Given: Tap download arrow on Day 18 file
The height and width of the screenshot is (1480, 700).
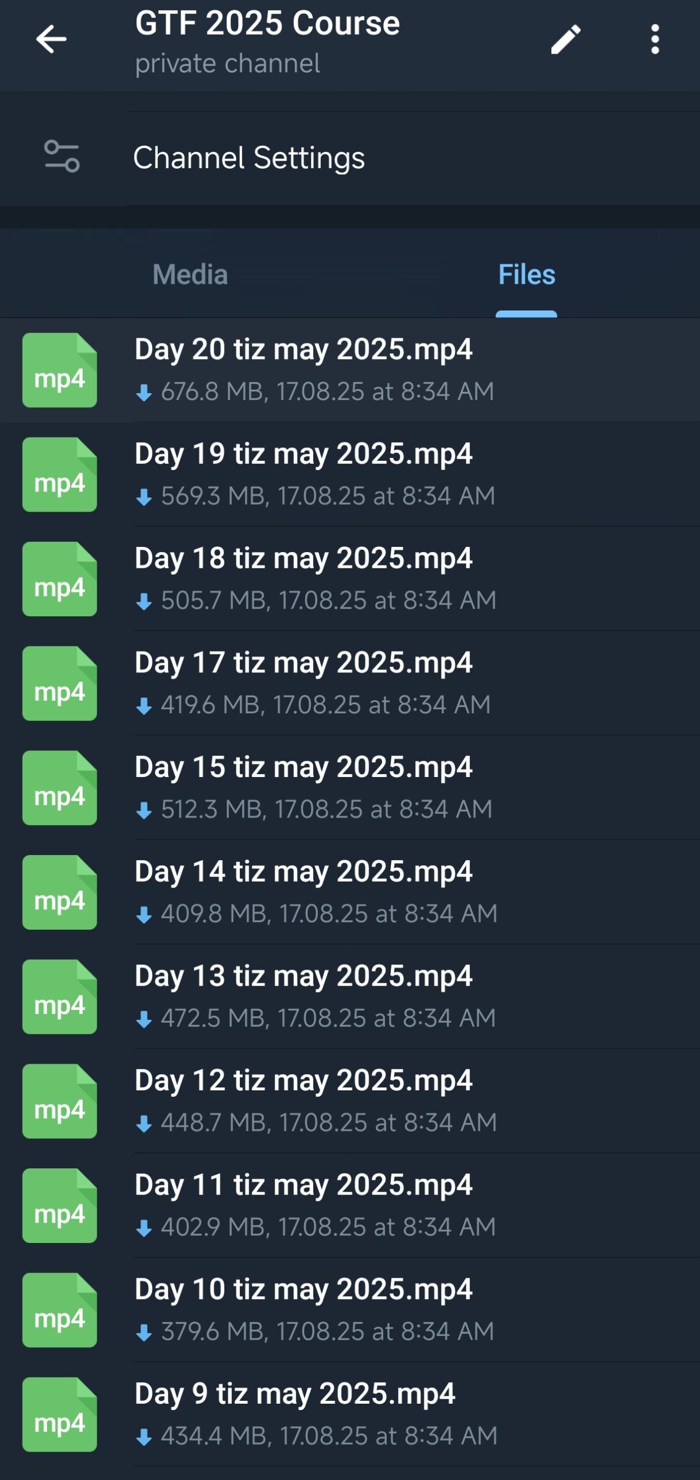Looking at the screenshot, I should click(143, 601).
